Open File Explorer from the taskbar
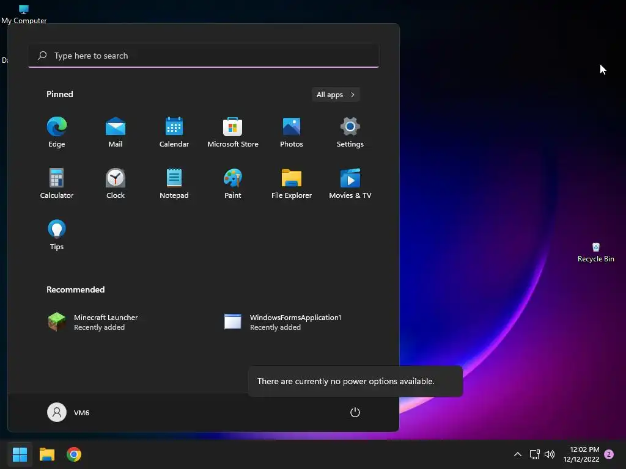 point(46,454)
